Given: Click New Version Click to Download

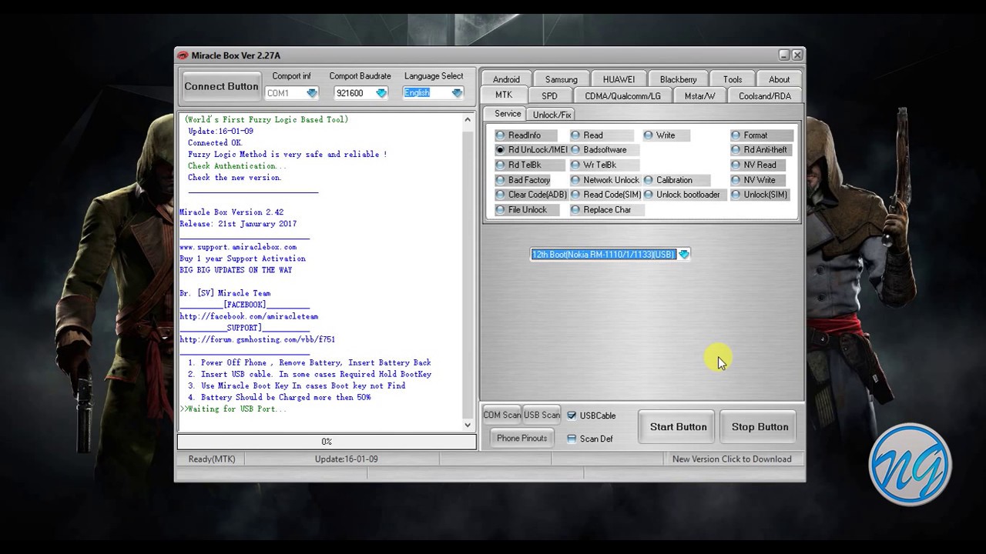Looking at the screenshot, I should 732,459.
